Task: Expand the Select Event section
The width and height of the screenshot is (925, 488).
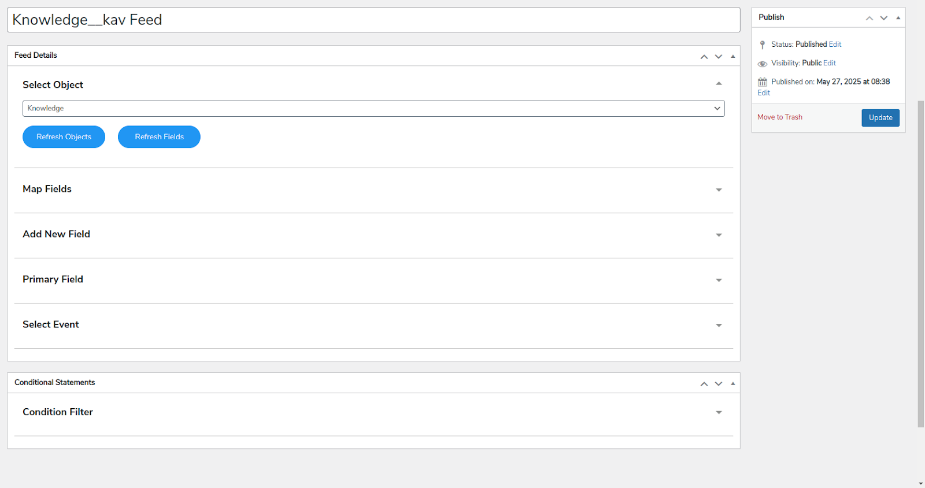Action: click(719, 325)
